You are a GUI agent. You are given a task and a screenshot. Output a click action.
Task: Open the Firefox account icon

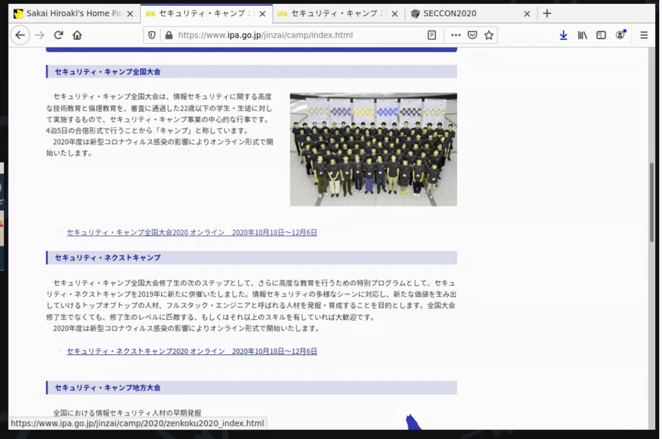[620, 35]
